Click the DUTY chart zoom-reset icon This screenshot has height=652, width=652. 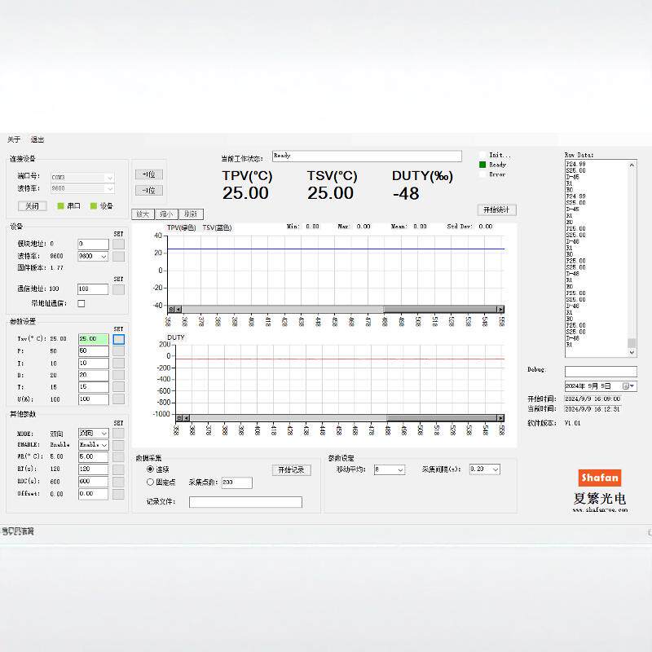(179, 417)
